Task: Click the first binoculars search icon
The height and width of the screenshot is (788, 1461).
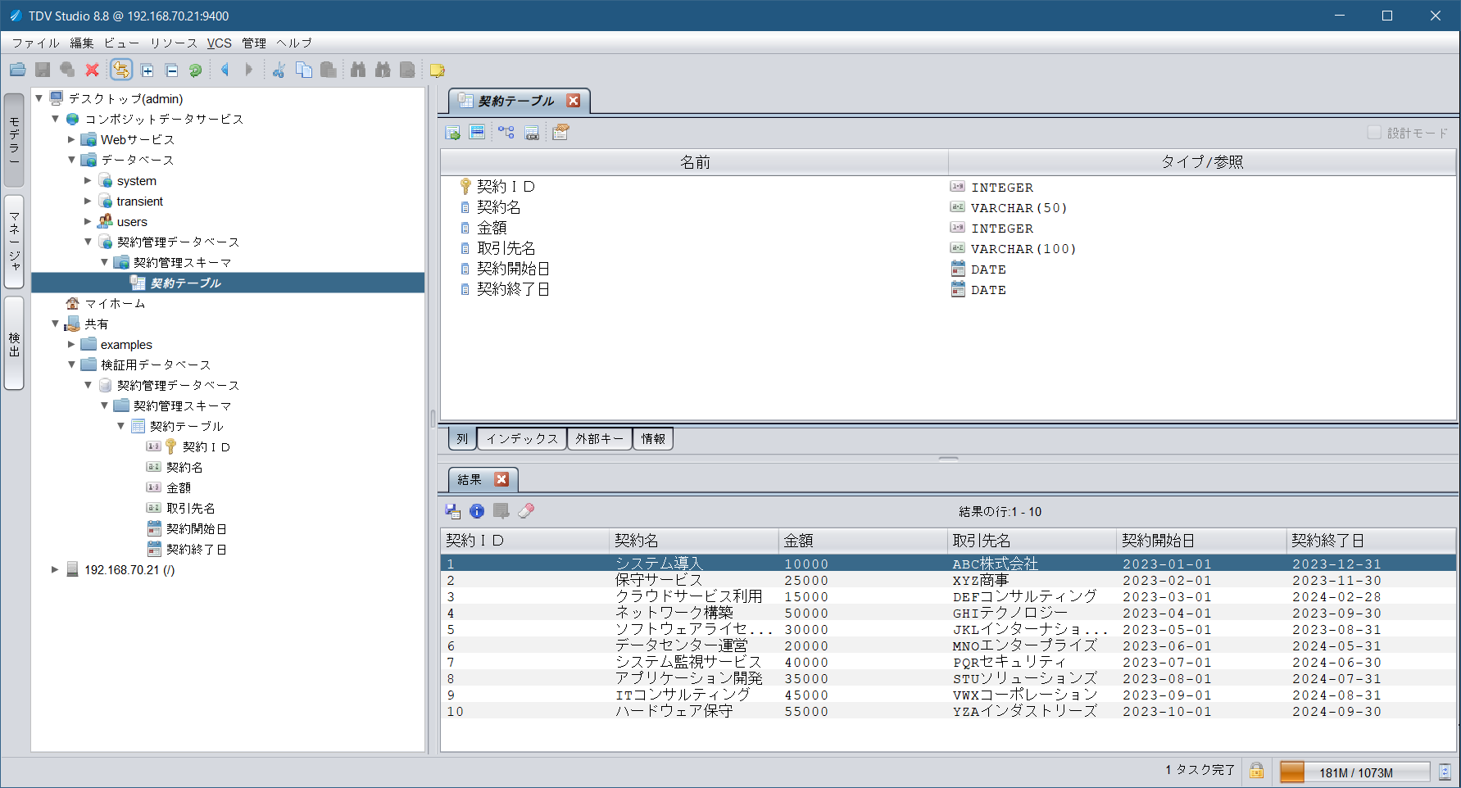Action: click(x=358, y=70)
